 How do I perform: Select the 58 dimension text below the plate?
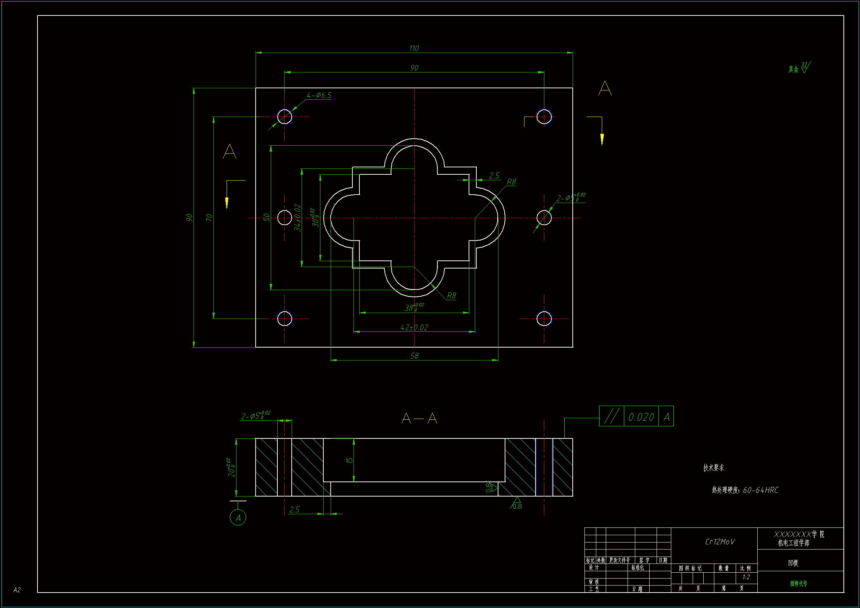[x=414, y=356]
